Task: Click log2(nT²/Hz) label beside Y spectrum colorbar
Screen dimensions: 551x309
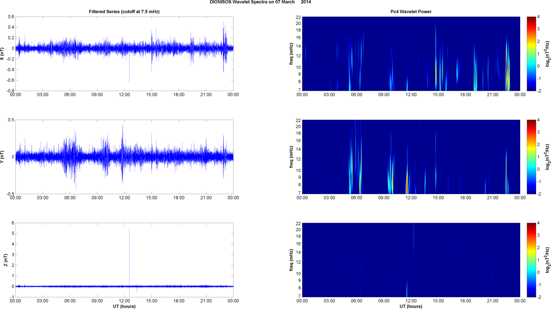Action: coord(548,157)
